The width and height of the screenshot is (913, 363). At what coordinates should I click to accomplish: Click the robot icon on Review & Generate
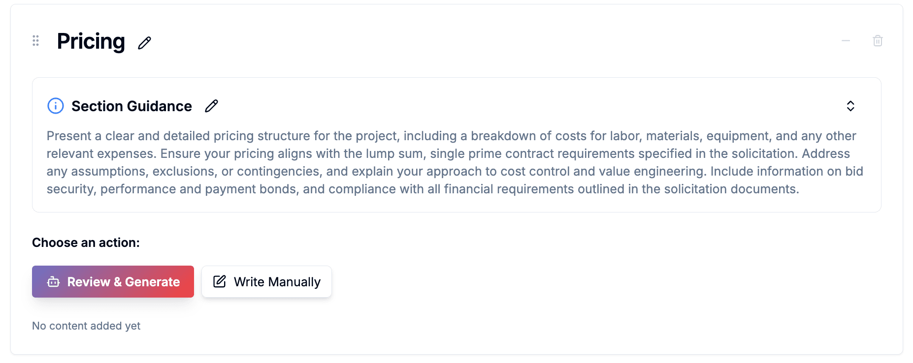[x=53, y=281]
